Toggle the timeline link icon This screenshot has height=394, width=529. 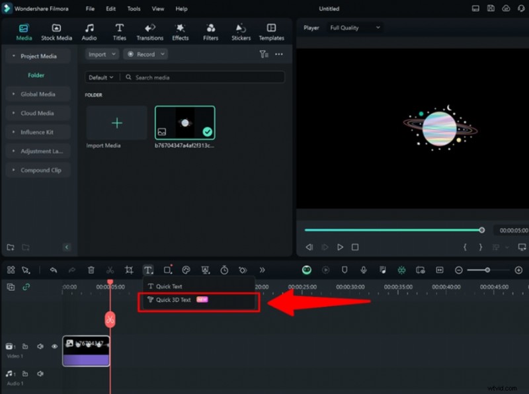[26, 287]
